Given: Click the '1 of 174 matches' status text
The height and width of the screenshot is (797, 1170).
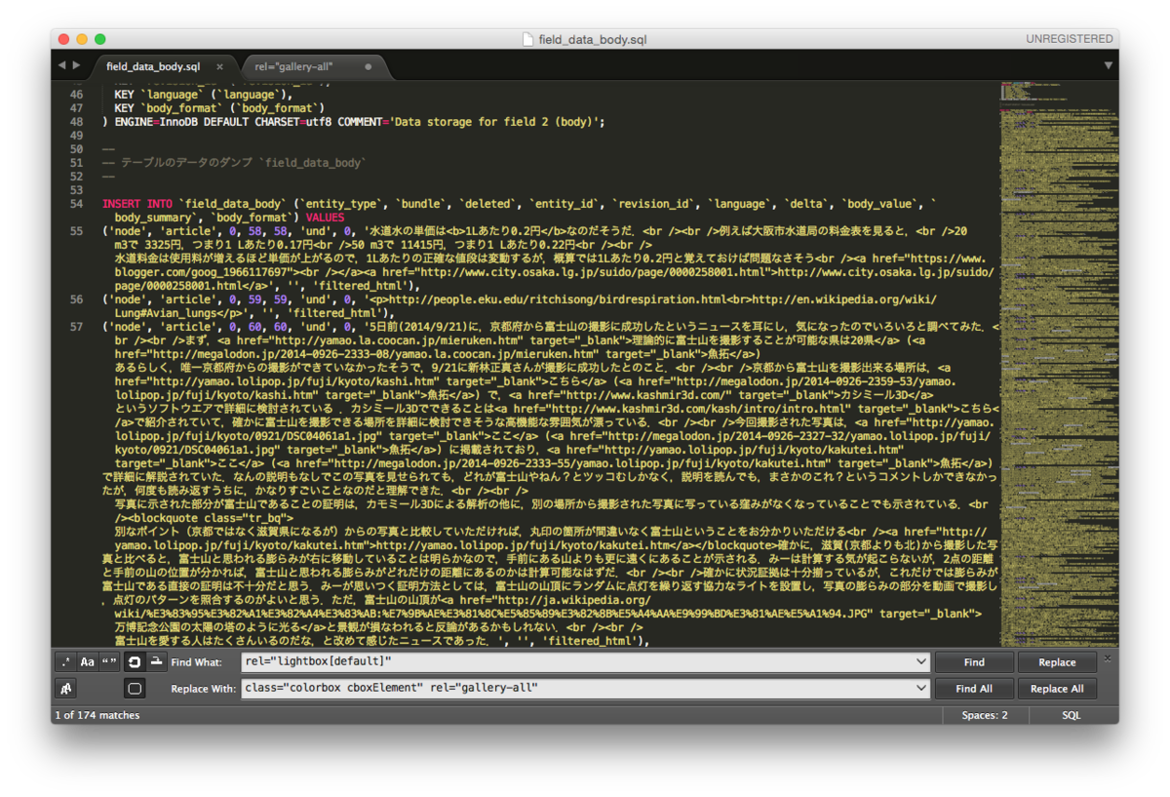Looking at the screenshot, I should point(97,715).
